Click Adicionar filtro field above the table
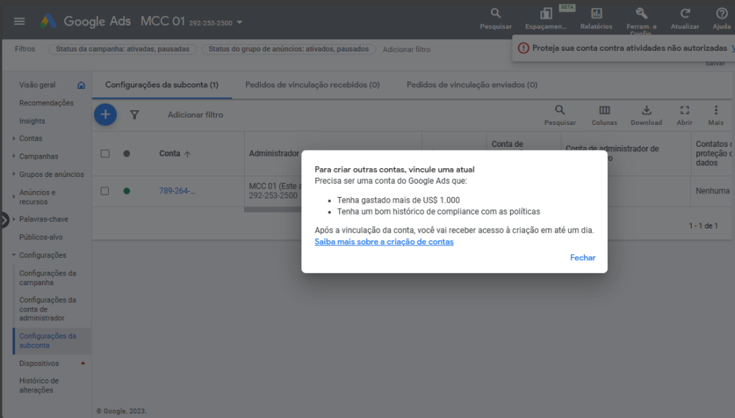The height and width of the screenshot is (418, 735). [196, 115]
